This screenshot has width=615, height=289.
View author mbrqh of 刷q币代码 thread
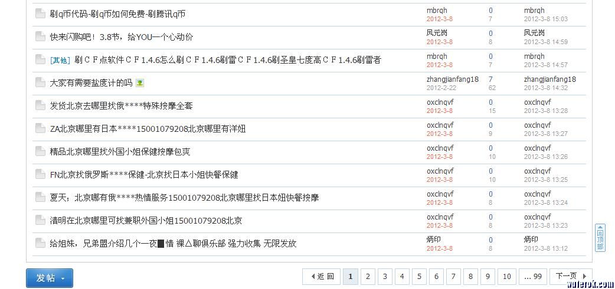click(x=437, y=10)
